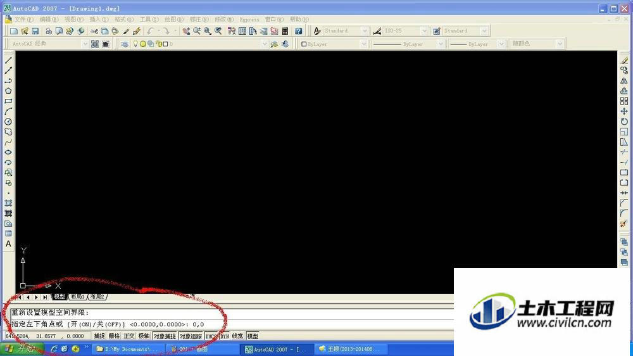Open the text style Standard dropdown
The image size is (633, 356).
click(365, 31)
